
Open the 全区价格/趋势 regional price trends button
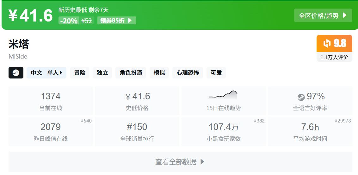coord(323,15)
